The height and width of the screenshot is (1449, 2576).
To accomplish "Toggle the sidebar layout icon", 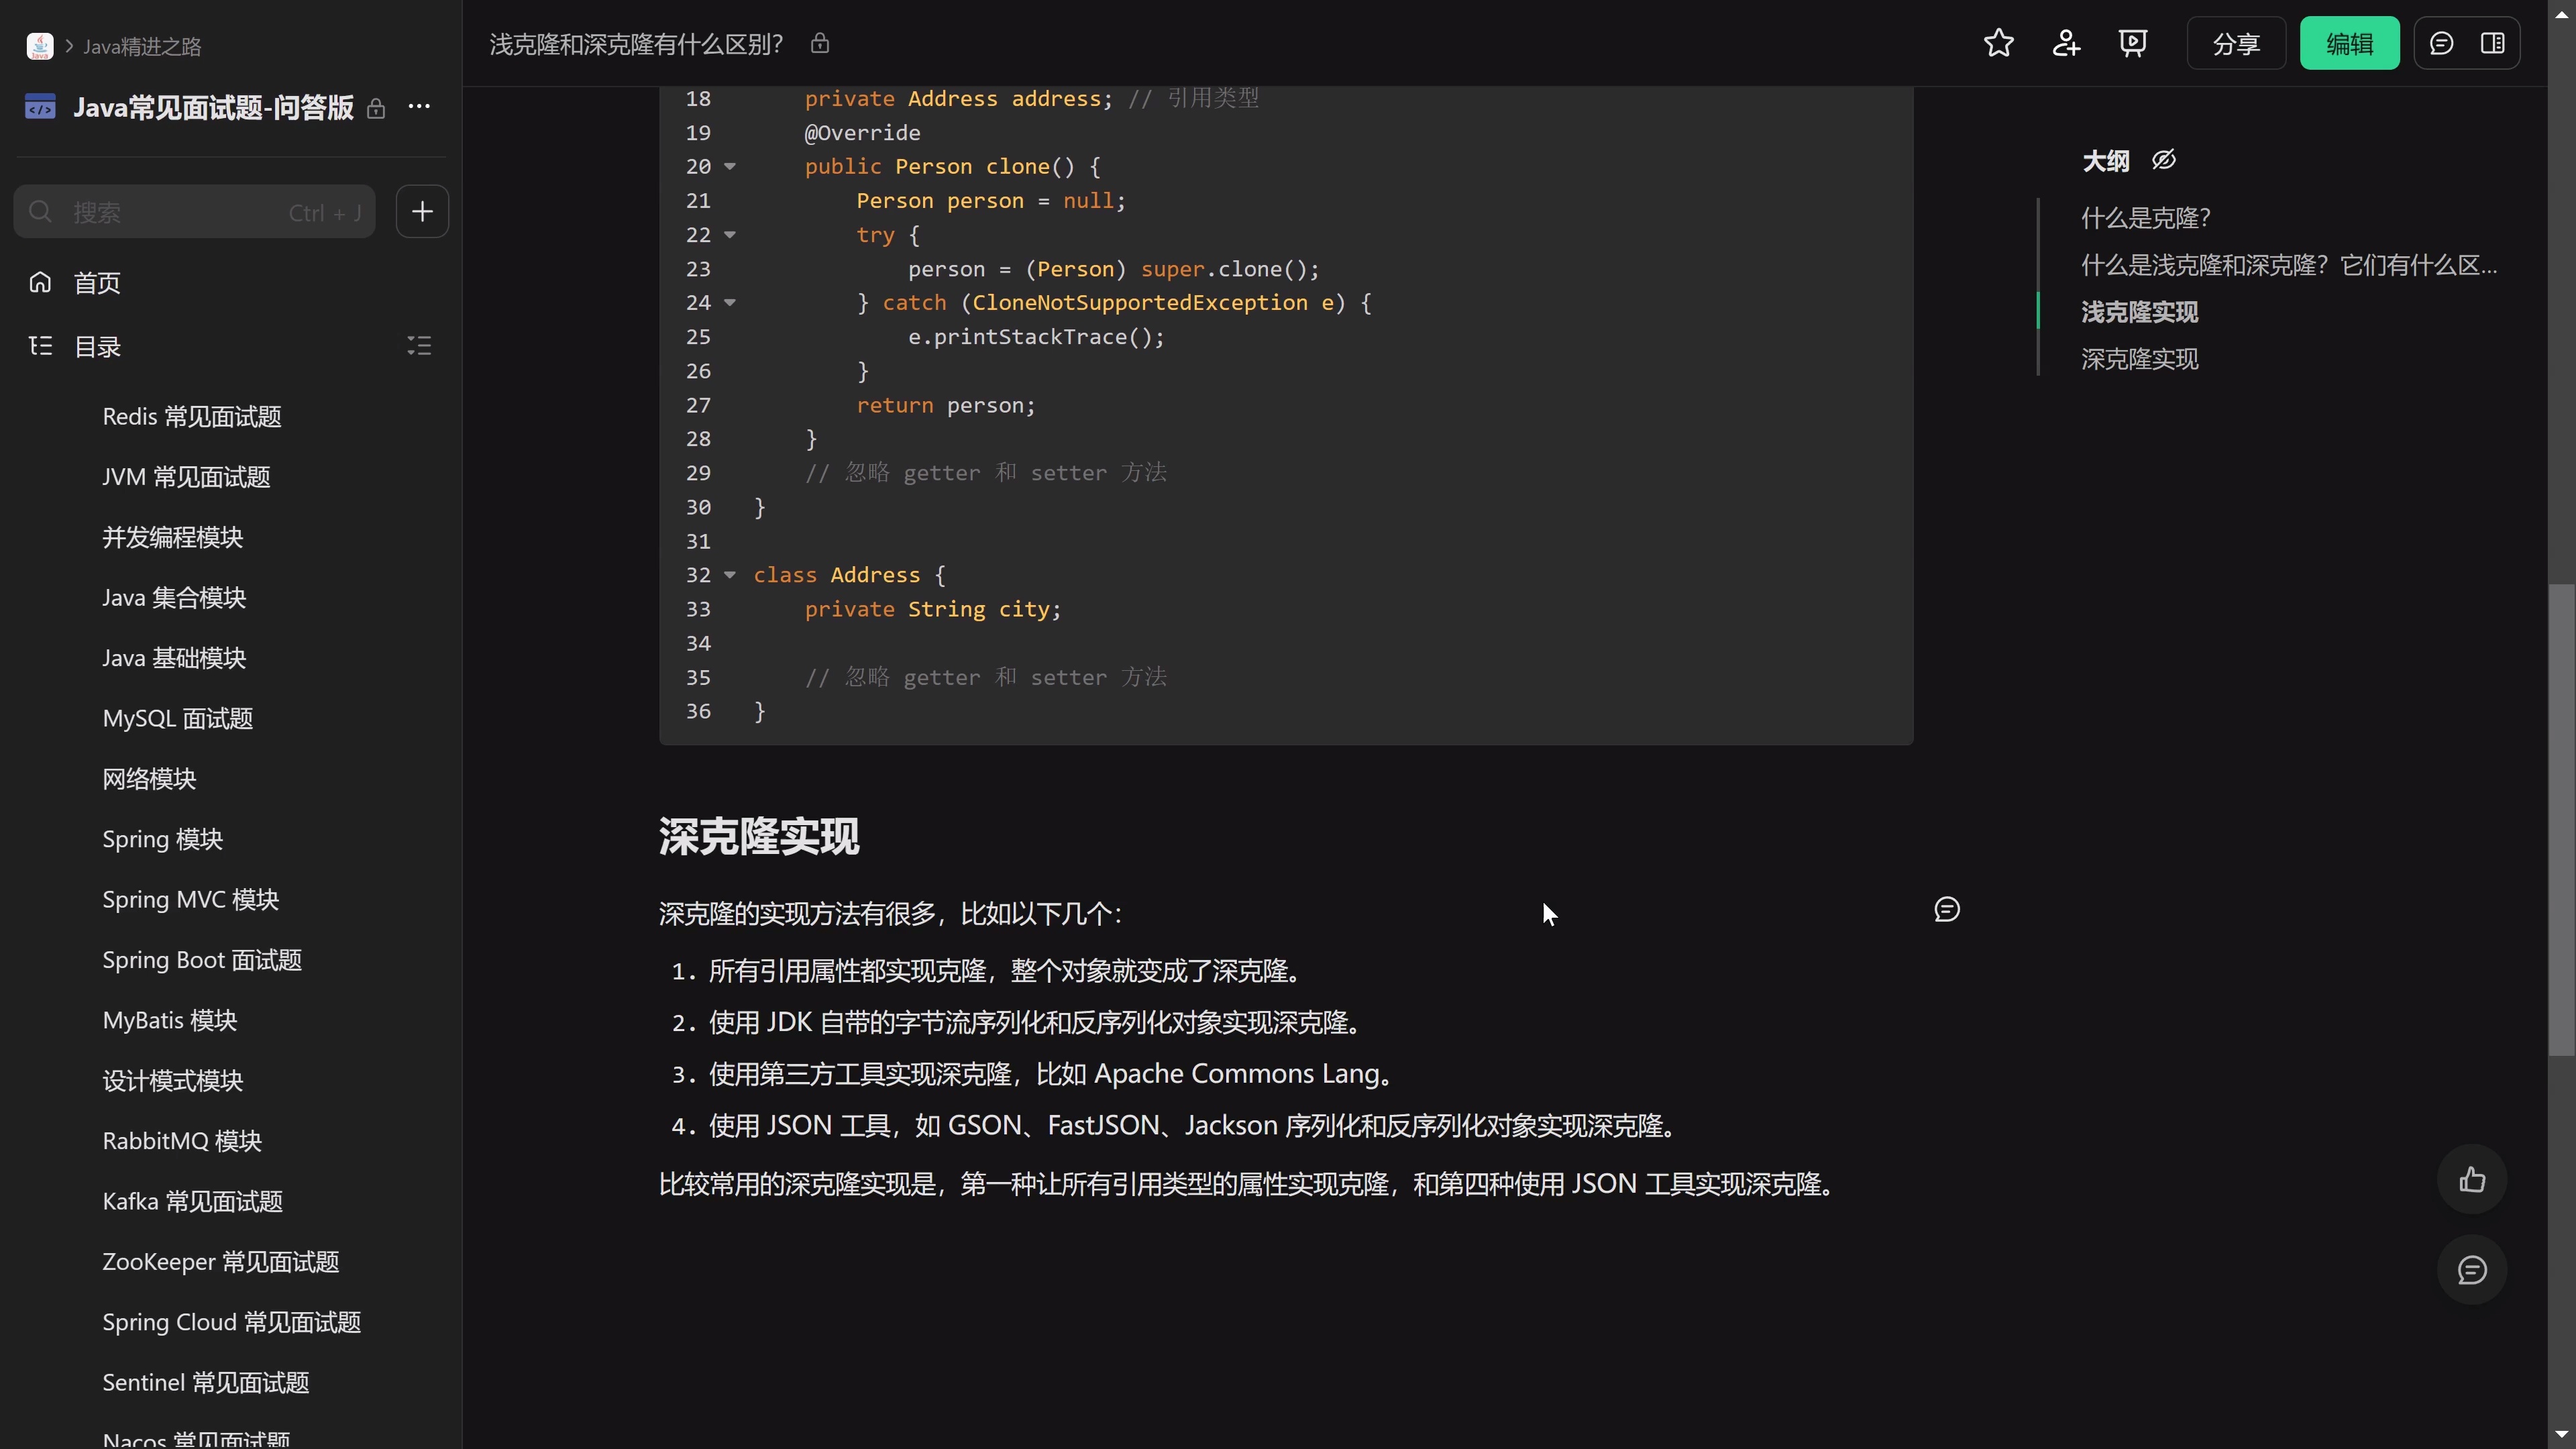I will click(x=2494, y=43).
